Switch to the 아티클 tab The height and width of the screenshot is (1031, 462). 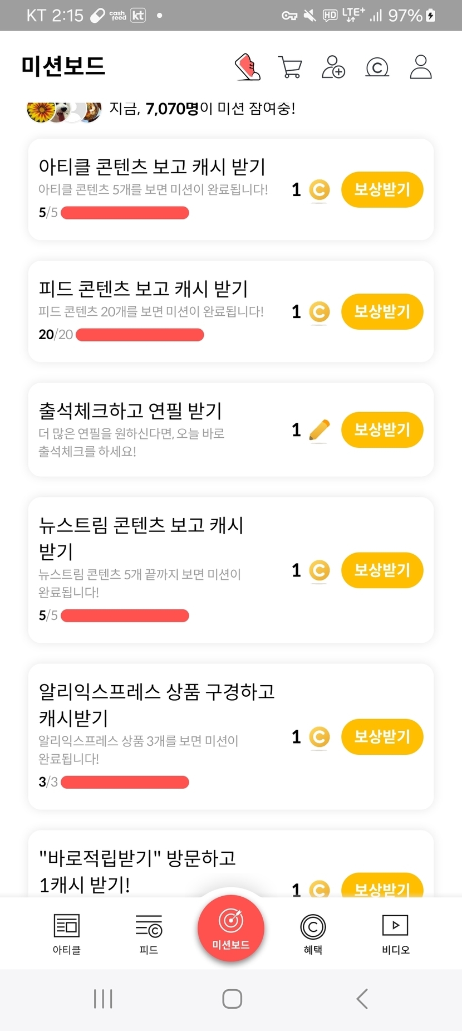click(67, 934)
